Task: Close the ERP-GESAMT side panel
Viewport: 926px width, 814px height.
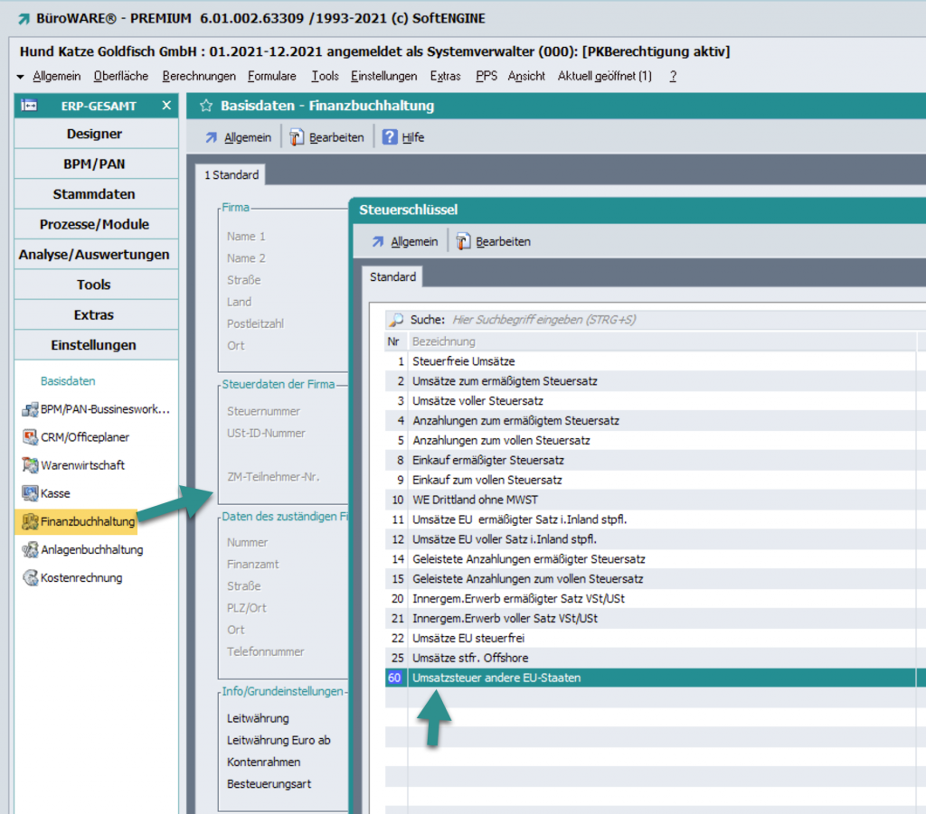Action: pos(166,106)
